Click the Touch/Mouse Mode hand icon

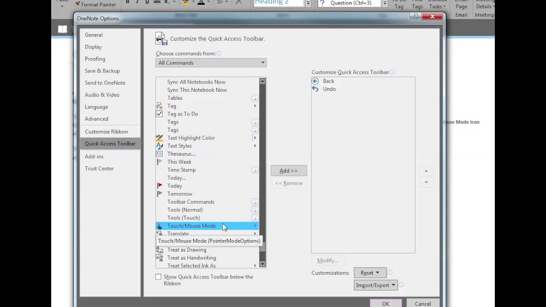pos(159,226)
